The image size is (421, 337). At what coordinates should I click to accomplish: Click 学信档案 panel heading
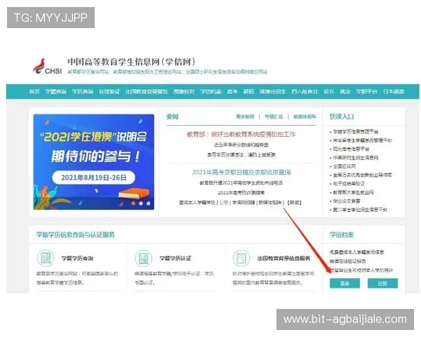pyautogui.click(x=342, y=235)
